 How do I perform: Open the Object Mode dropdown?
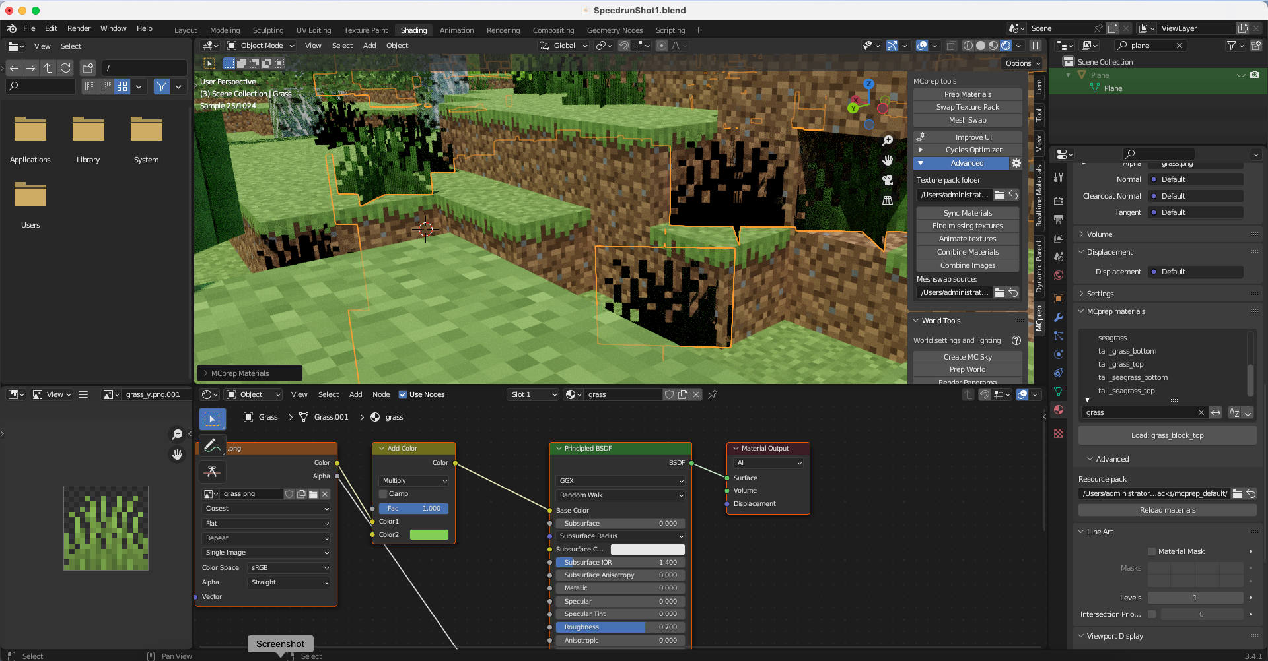pyautogui.click(x=260, y=45)
